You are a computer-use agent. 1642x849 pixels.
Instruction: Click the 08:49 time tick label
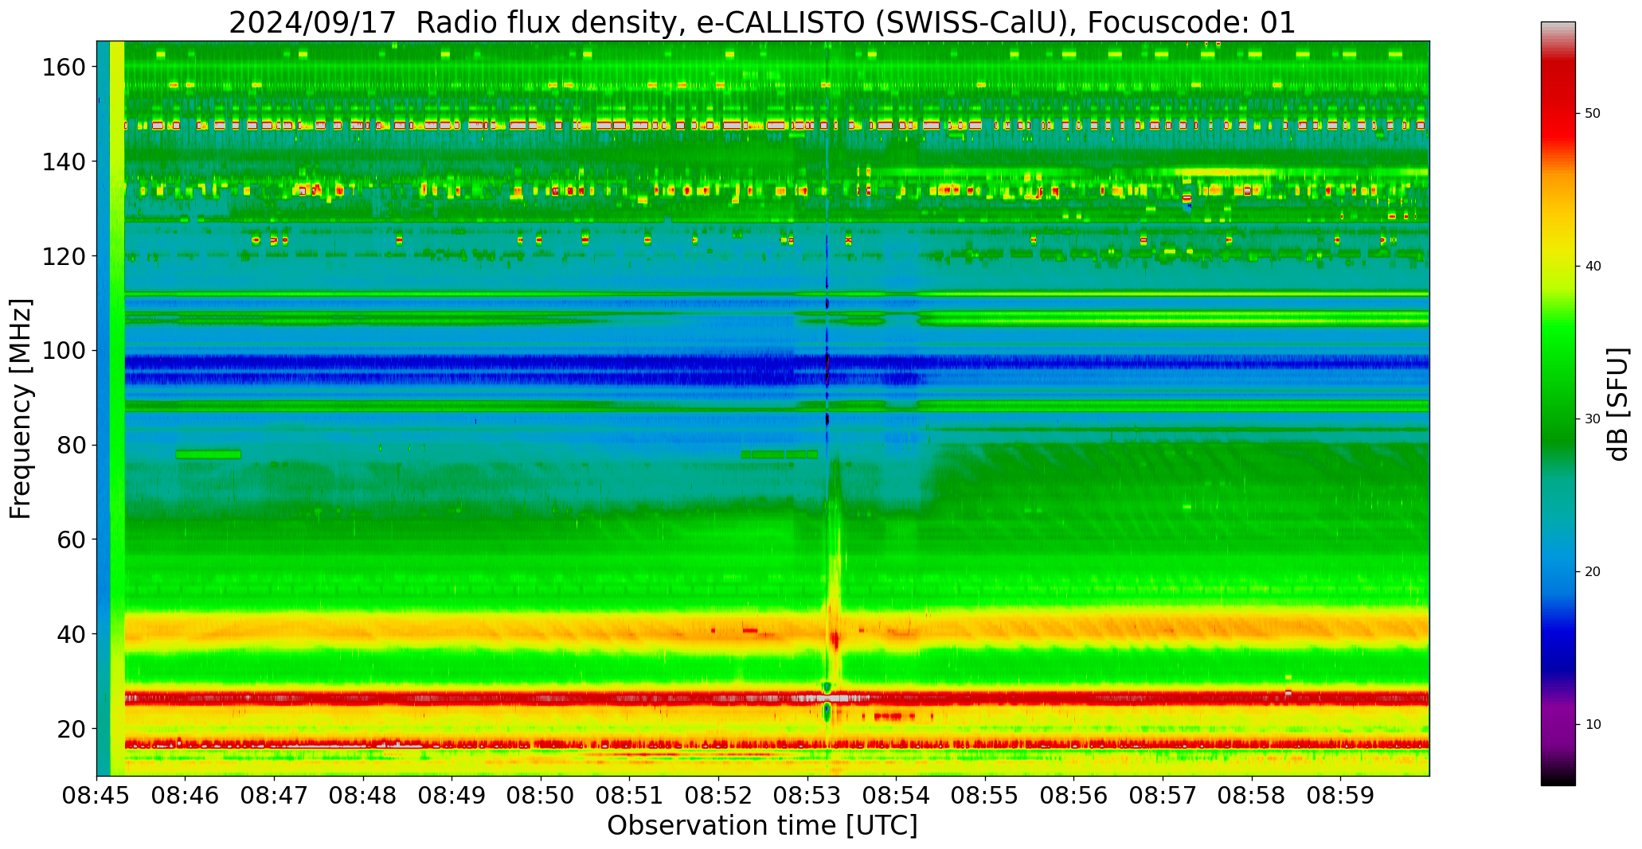[452, 796]
